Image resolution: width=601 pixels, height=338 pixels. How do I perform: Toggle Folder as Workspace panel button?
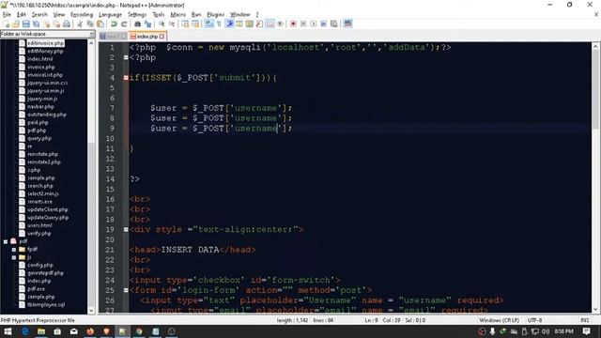point(270,23)
